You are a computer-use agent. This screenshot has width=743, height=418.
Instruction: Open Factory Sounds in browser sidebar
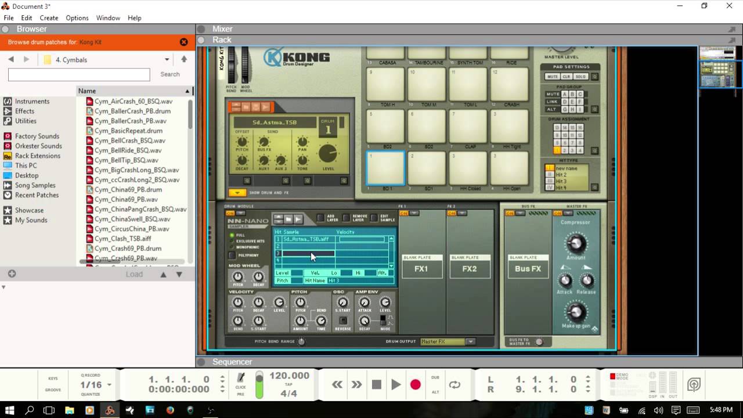click(x=38, y=136)
